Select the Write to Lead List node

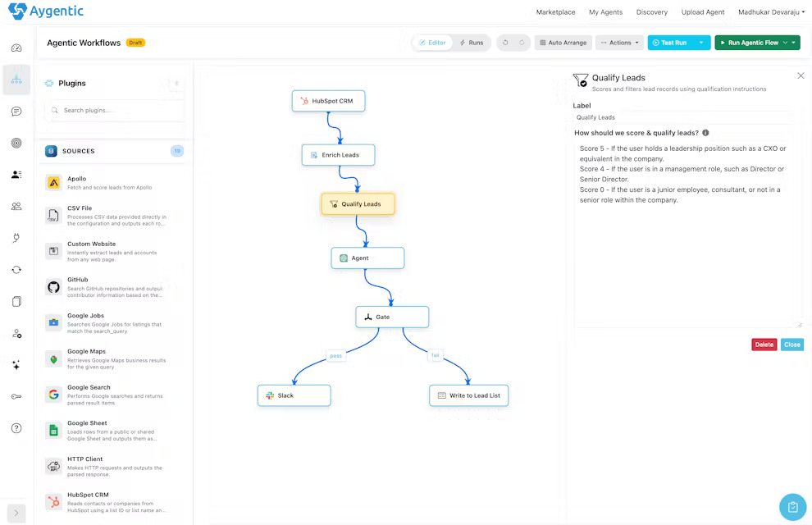click(x=468, y=395)
